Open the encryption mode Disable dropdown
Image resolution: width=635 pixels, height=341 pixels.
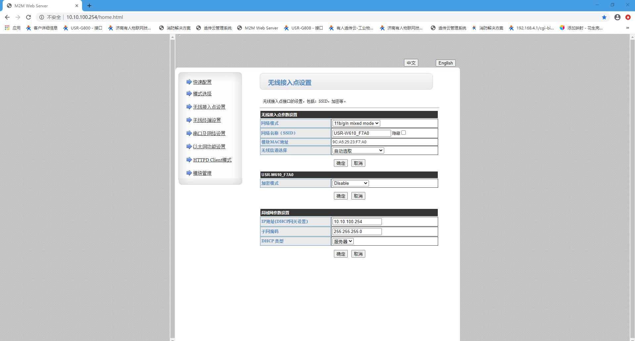point(350,183)
